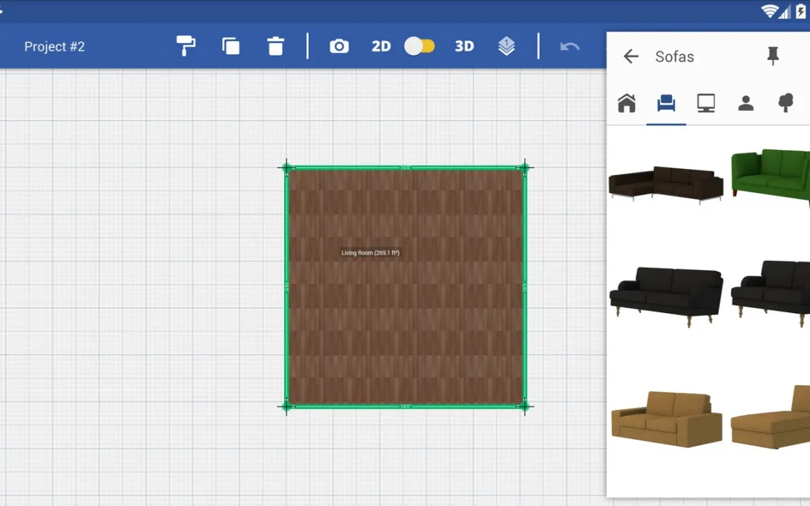810x506 pixels.
Task: Delete selection with trash icon
Action: coord(276,46)
